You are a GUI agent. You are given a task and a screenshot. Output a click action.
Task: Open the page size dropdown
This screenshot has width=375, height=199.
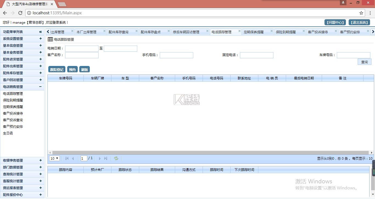click(54, 158)
